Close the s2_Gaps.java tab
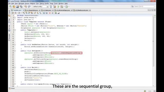This screenshot has width=164, height=92. pos(53,10)
